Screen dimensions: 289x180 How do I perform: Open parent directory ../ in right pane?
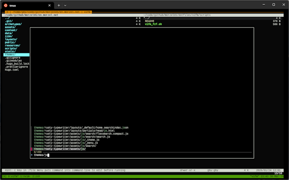pyautogui.click(x=147, y=18)
